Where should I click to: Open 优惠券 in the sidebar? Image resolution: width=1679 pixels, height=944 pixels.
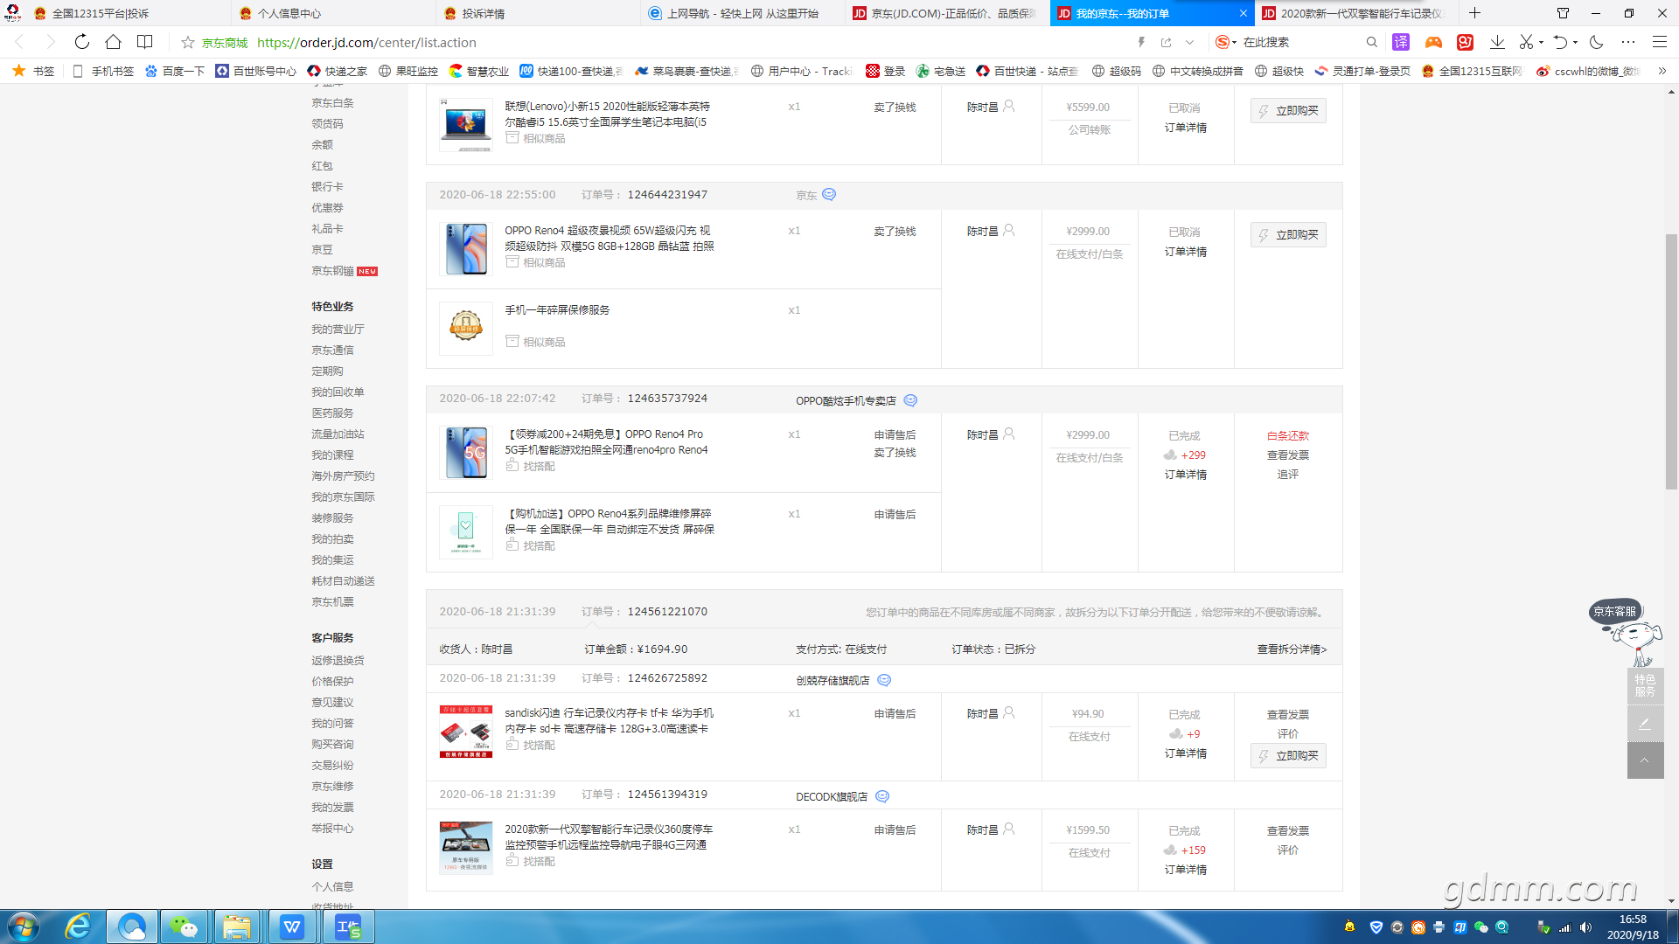(x=327, y=207)
